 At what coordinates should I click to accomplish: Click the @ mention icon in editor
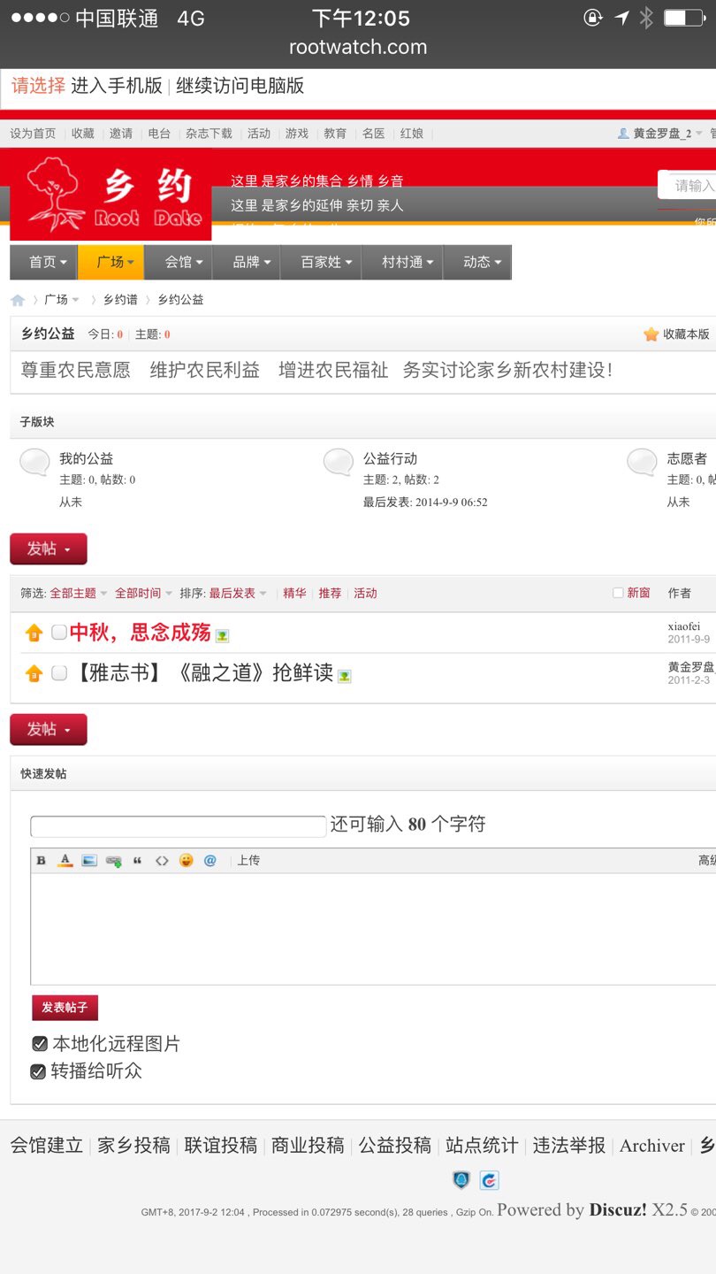[209, 861]
